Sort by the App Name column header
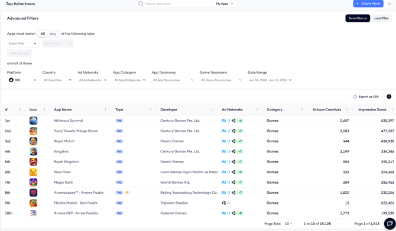The image size is (396, 231). click(x=63, y=109)
